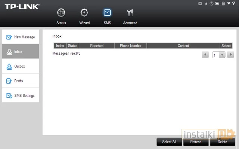The width and height of the screenshot is (239, 149).
Task: Go to the next page of messages
Action: [x=230, y=55]
